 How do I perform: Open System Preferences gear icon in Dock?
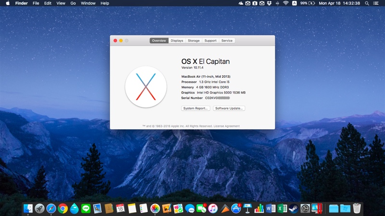305,209
